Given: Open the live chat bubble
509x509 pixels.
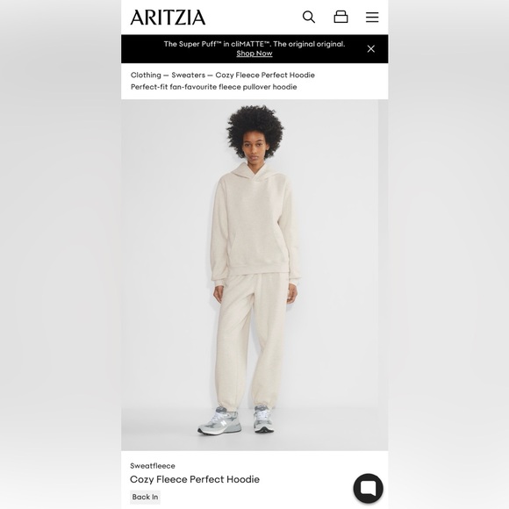Looking at the screenshot, I should [368, 488].
